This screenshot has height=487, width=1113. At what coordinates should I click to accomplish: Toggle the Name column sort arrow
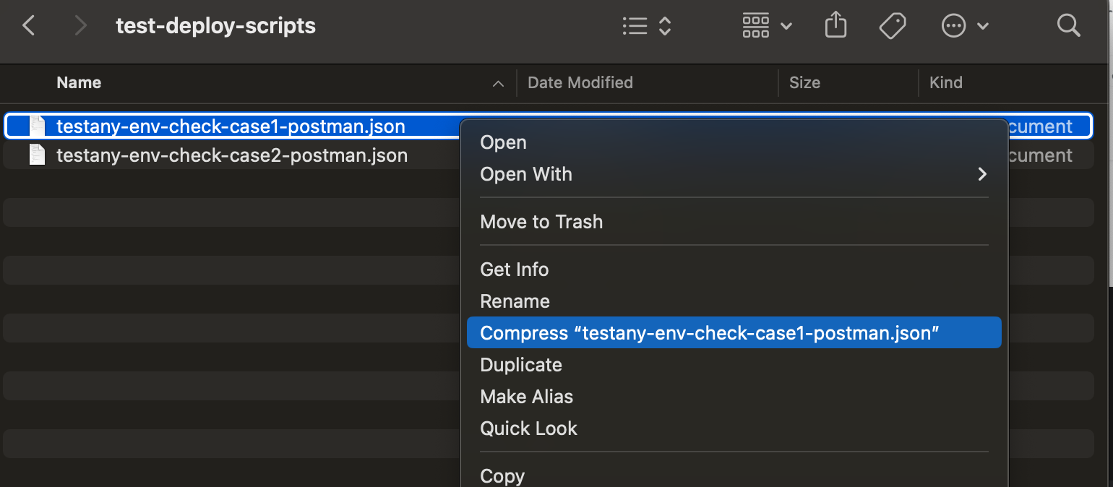point(498,84)
